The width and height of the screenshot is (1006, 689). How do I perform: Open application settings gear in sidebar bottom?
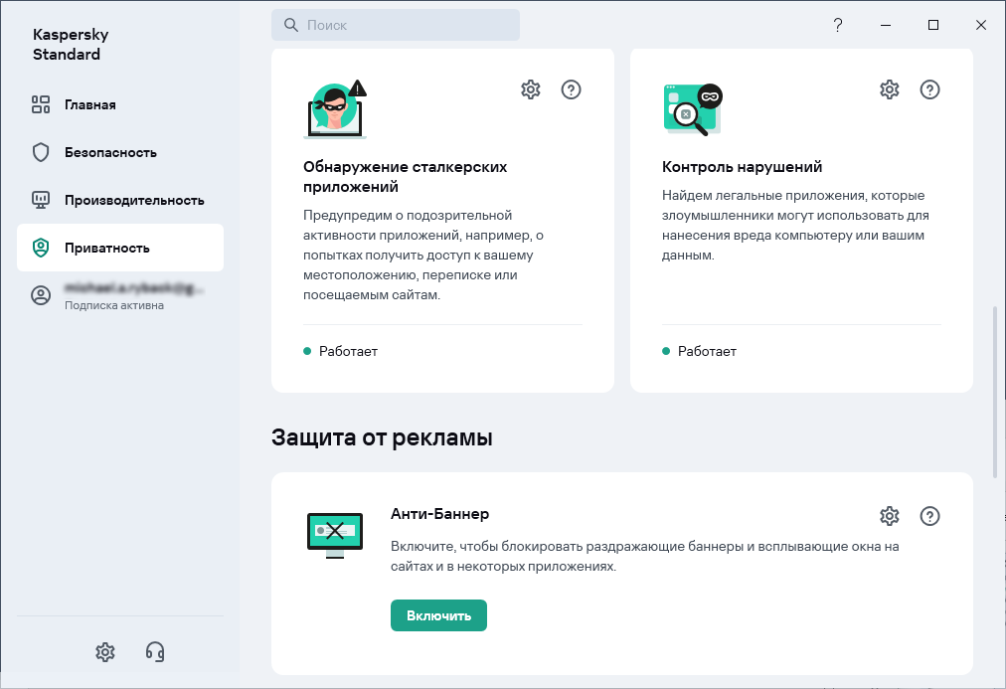point(105,652)
